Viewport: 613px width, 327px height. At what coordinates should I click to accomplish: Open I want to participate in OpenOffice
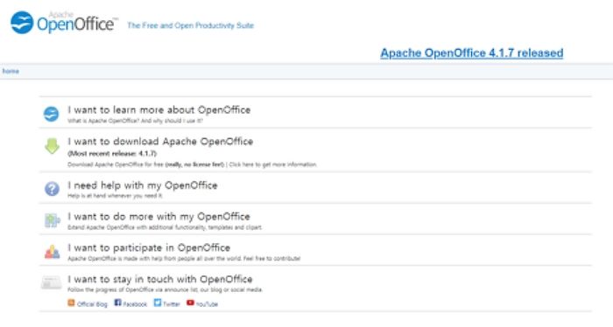(149, 247)
